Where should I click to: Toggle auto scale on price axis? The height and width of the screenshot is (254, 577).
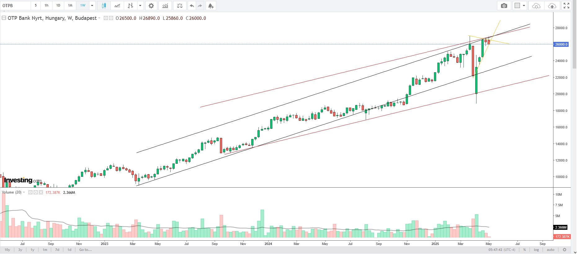pos(550,250)
